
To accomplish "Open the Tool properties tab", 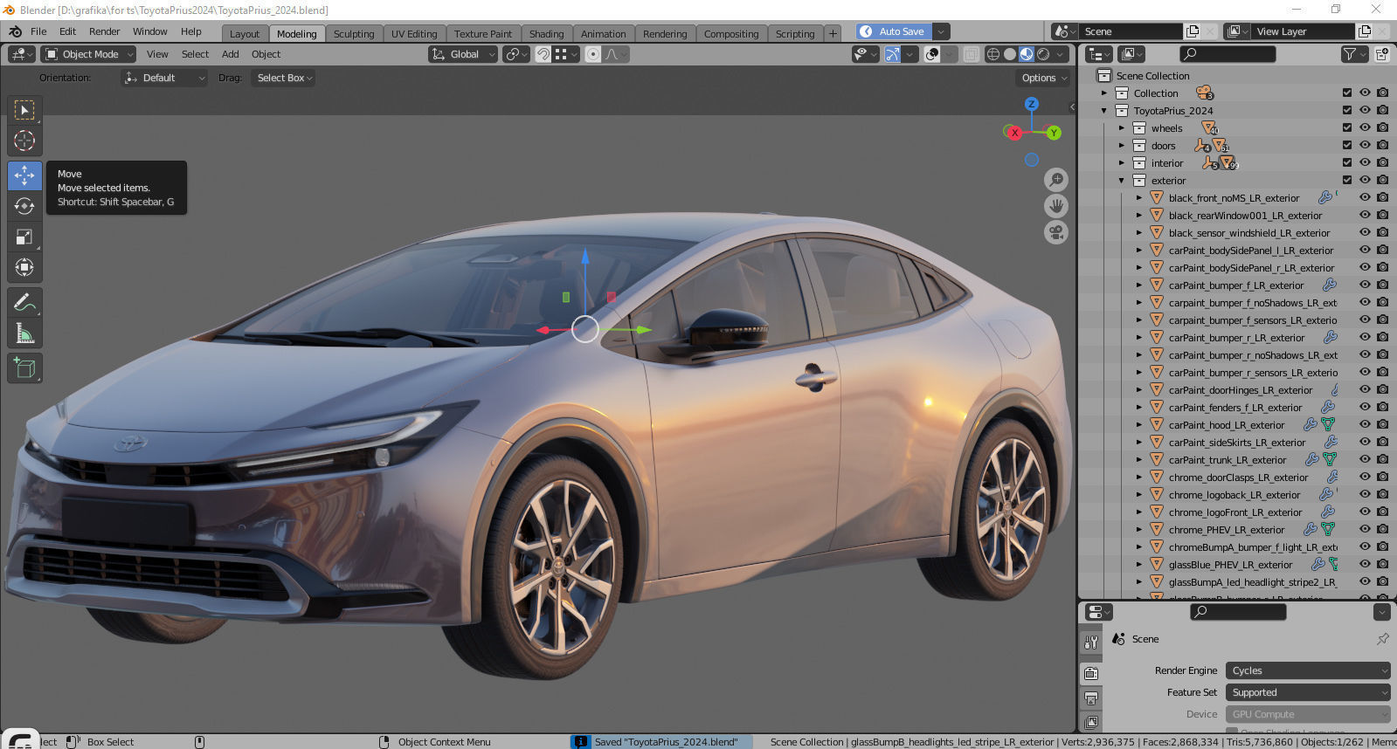I will 1091,642.
